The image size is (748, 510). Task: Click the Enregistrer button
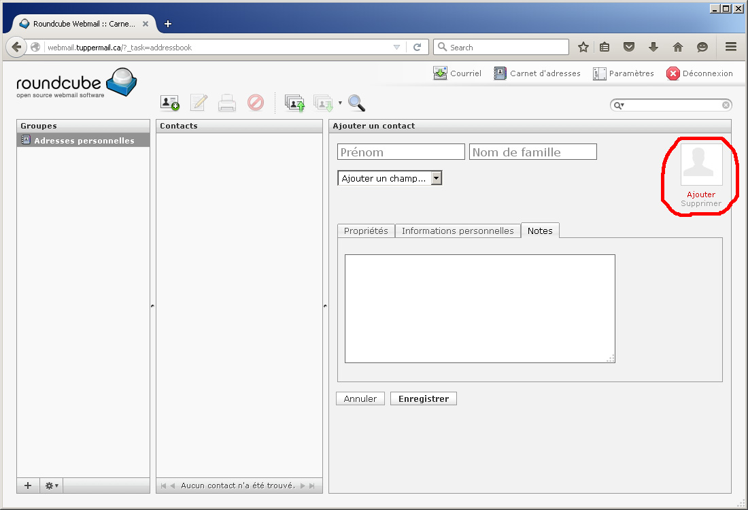click(423, 399)
